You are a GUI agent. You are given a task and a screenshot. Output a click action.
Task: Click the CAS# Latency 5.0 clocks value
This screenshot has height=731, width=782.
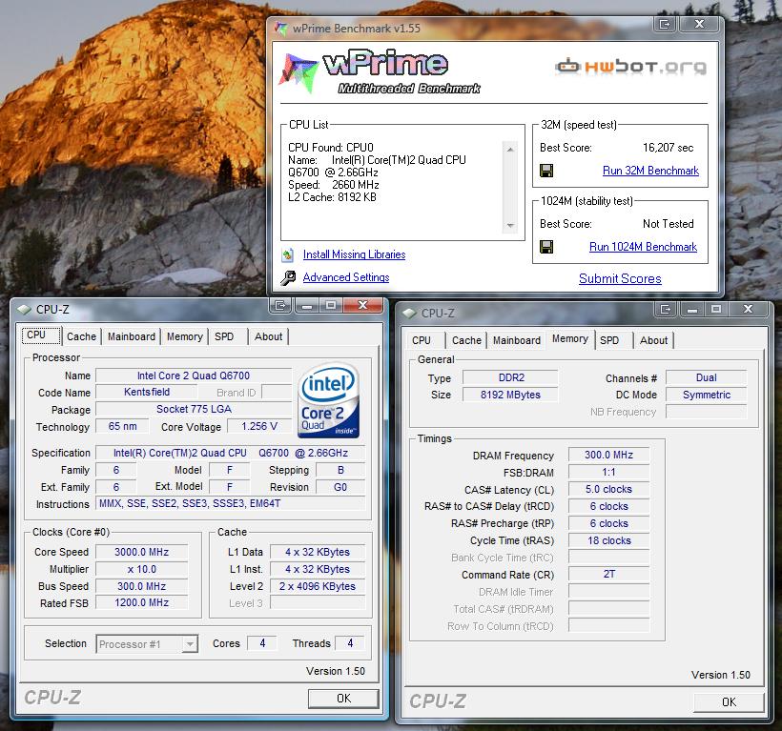609,489
